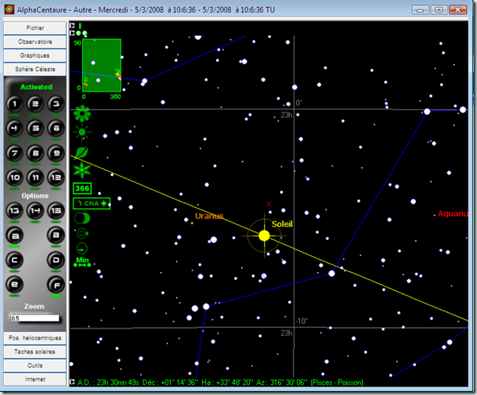Click the green leaf season icon
Viewport: 477px width, 395px height.
pyautogui.click(x=81, y=152)
